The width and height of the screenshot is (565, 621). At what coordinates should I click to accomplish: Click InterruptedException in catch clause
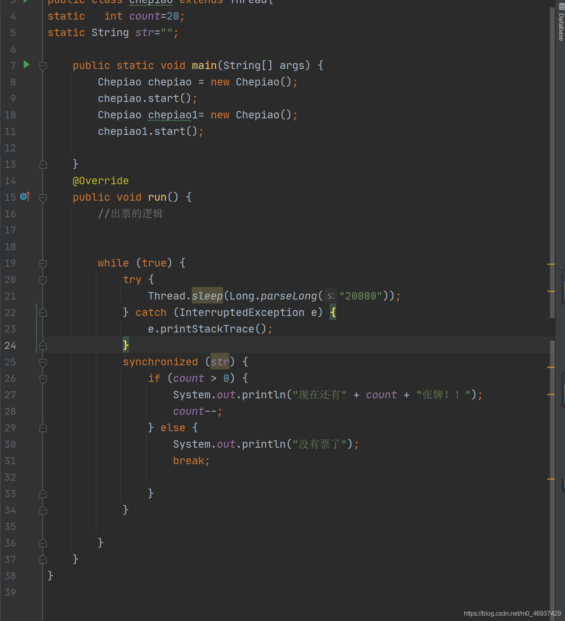(242, 312)
